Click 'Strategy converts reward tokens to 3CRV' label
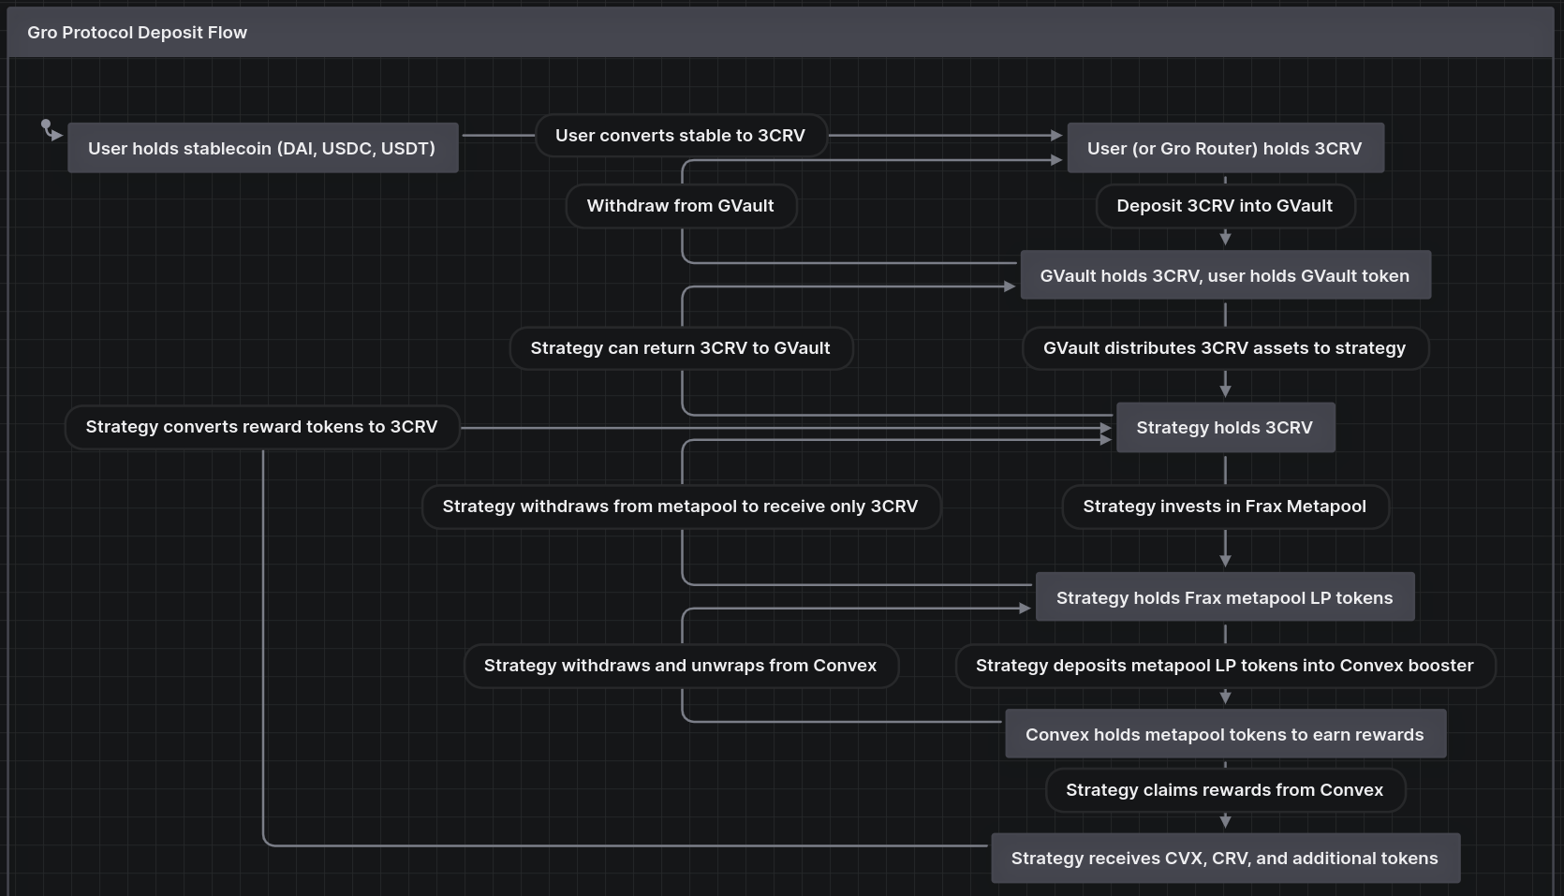The width and height of the screenshot is (1564, 896). click(x=262, y=427)
